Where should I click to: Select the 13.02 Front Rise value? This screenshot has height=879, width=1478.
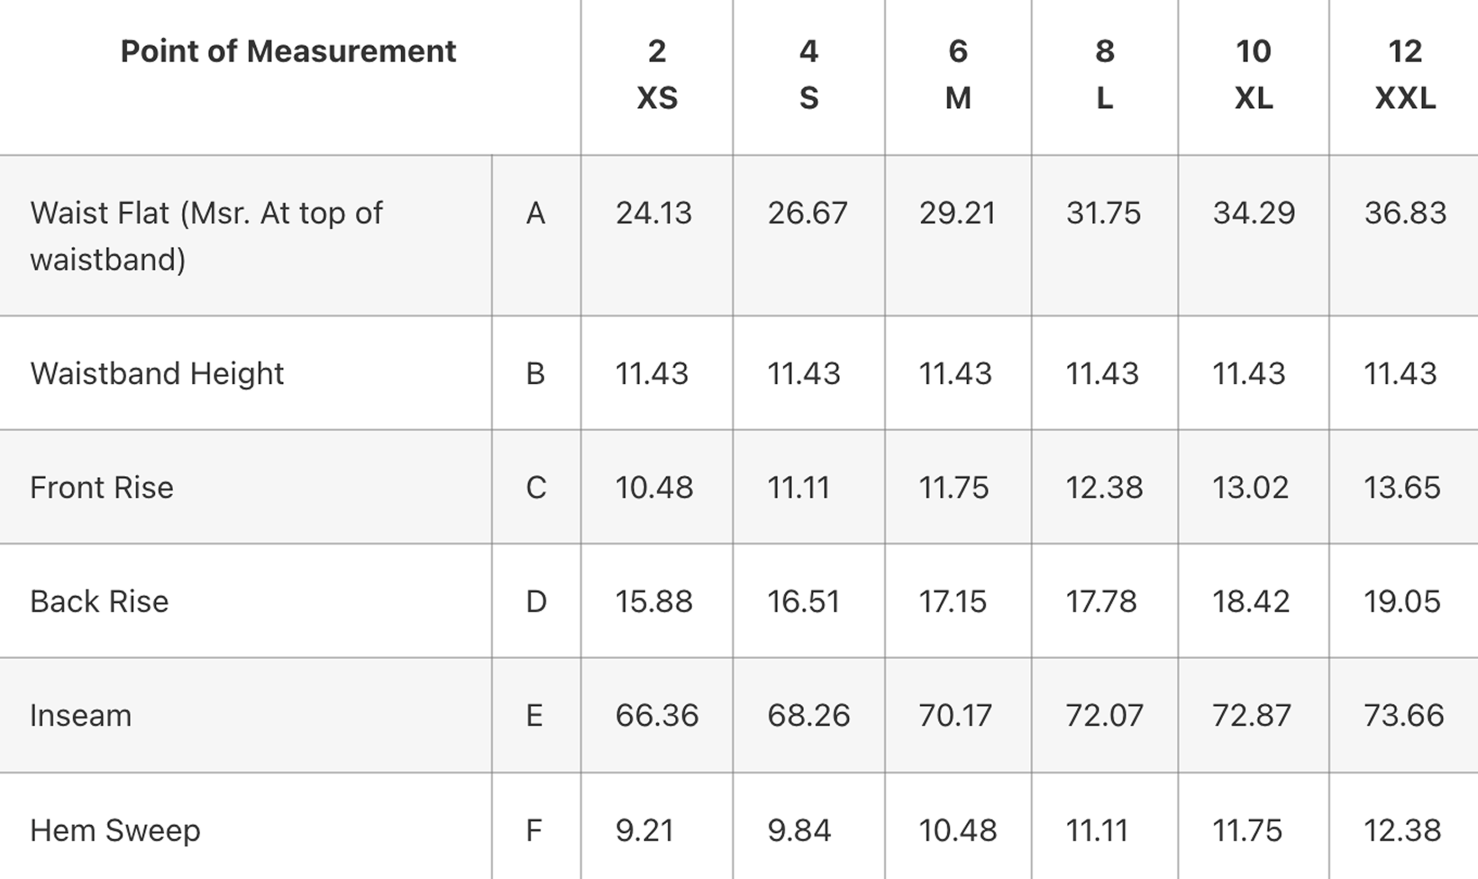pos(1251,487)
